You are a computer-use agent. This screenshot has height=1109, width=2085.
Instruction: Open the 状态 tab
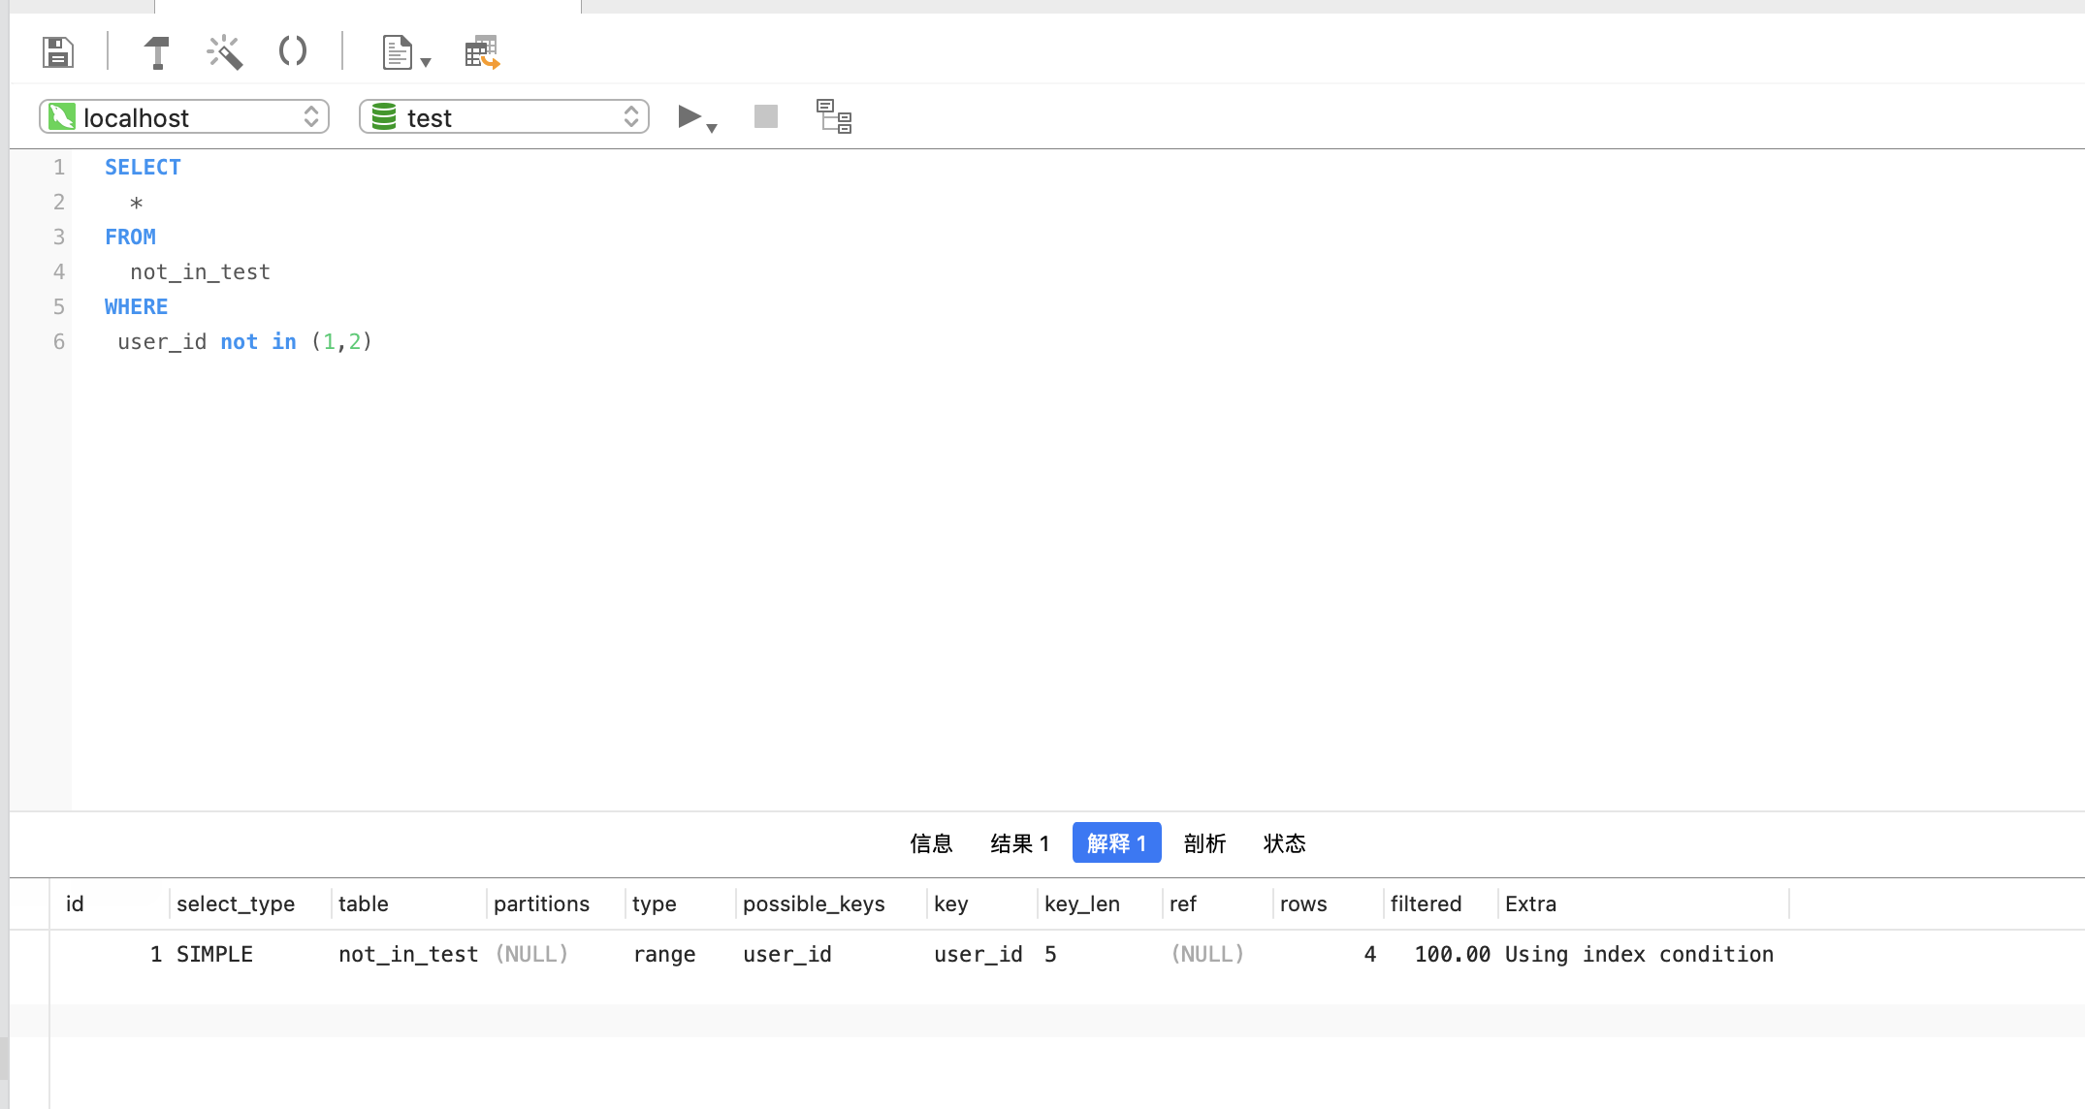click(1284, 843)
